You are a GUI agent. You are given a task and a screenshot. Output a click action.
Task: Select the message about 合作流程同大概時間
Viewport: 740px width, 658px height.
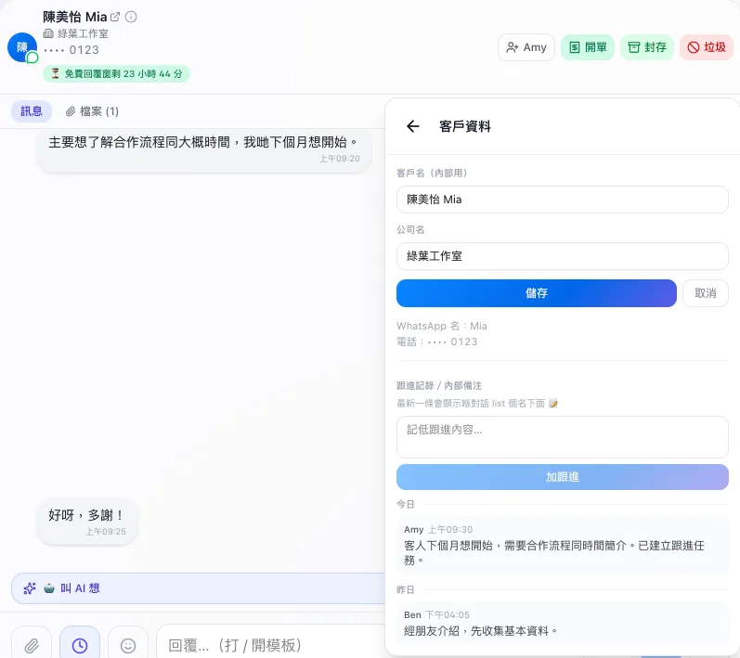(204, 149)
